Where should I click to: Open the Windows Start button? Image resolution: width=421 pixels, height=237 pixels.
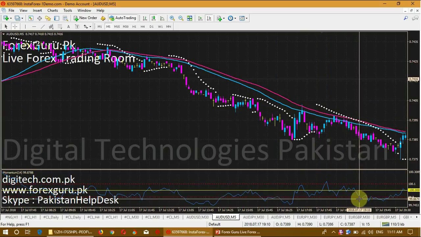6,232
